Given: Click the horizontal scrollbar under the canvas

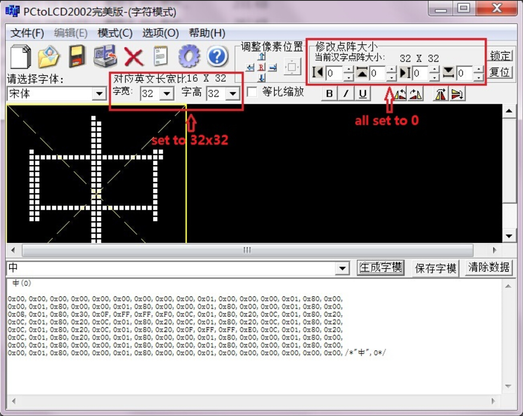Looking at the screenshot, I should coord(247,250).
